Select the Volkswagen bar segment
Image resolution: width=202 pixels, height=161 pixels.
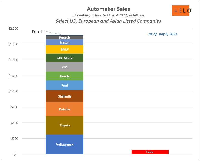[65, 144]
